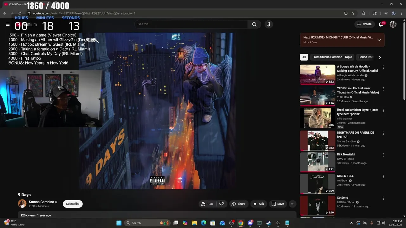Image resolution: width=406 pixels, height=228 pixels.
Task: Focus the YouTube search field
Action: [191, 24]
